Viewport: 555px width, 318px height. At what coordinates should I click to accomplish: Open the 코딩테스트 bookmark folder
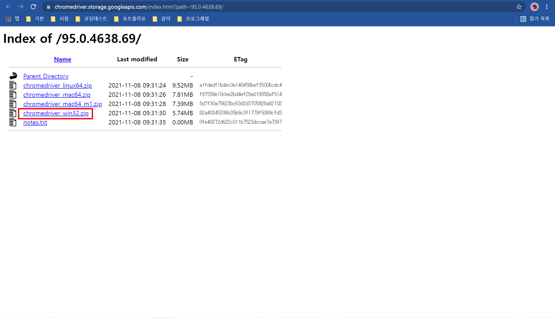tap(92, 19)
